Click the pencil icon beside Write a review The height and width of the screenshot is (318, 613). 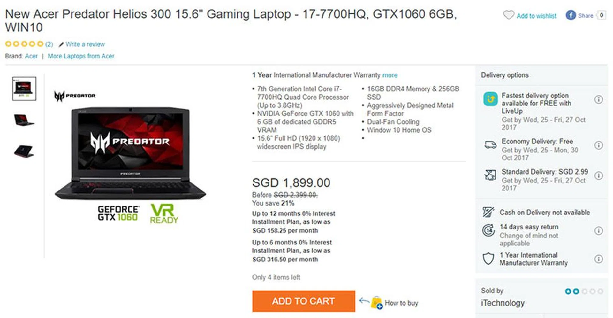[61, 44]
